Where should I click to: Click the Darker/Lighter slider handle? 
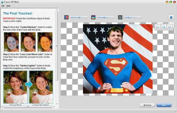click(x=129, y=17)
